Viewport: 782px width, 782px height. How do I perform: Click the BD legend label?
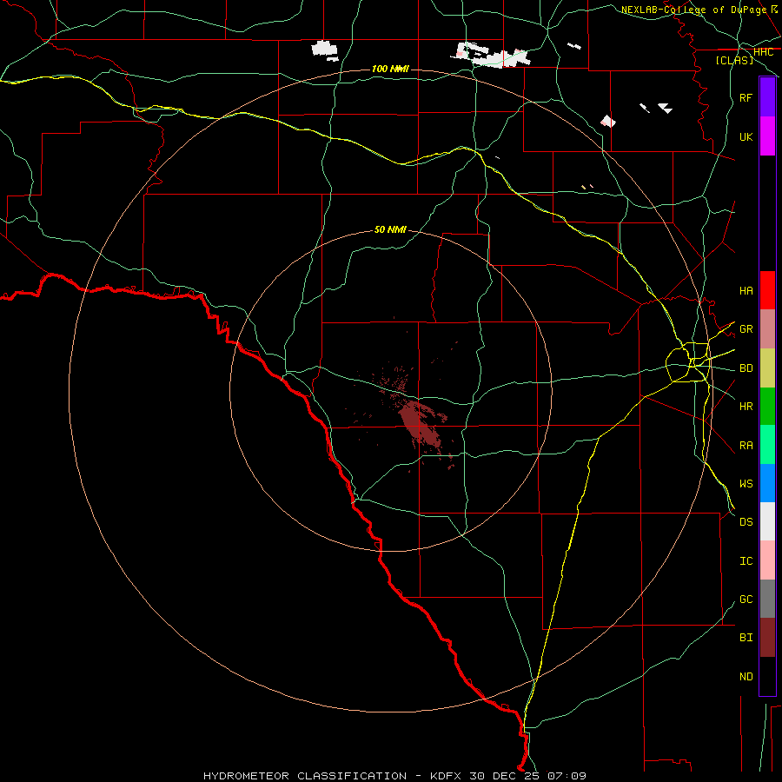point(746,368)
